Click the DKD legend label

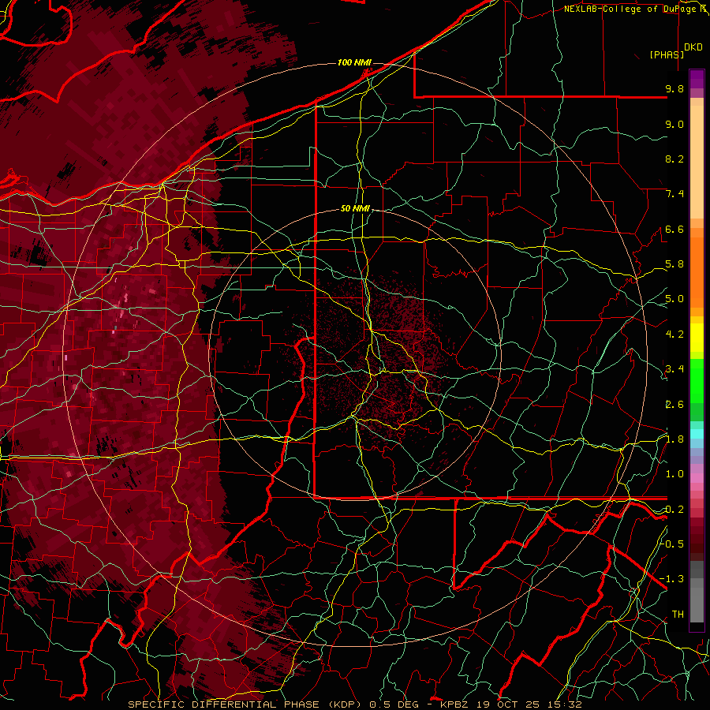click(693, 47)
